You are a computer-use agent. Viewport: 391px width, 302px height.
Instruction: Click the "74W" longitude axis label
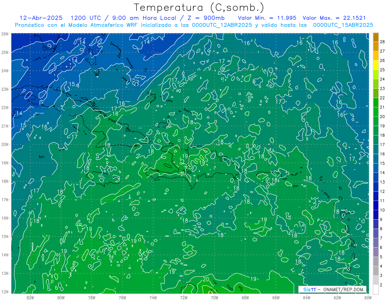point(153,297)
